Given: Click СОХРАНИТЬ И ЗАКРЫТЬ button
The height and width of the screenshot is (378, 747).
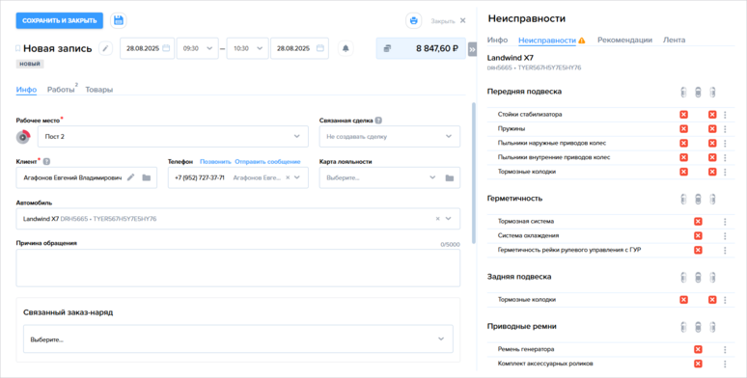Looking at the screenshot, I should pyautogui.click(x=60, y=20).
